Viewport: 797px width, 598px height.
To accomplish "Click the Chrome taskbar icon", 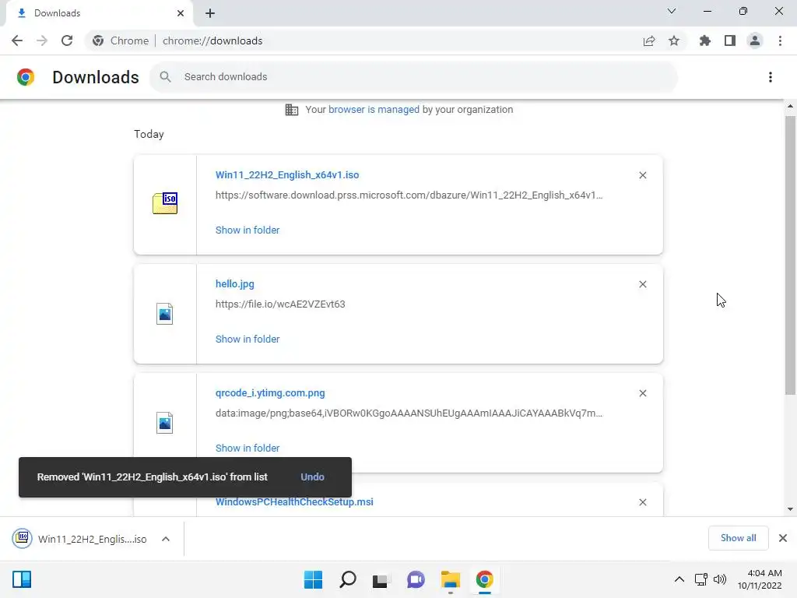I will 484,579.
